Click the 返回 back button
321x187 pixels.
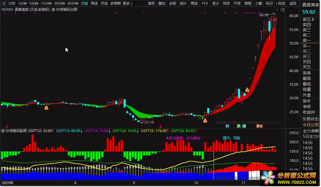pos(293,3)
